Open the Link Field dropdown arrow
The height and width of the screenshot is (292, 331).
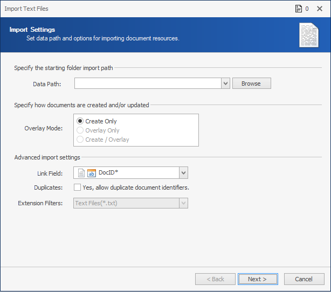[183, 173]
